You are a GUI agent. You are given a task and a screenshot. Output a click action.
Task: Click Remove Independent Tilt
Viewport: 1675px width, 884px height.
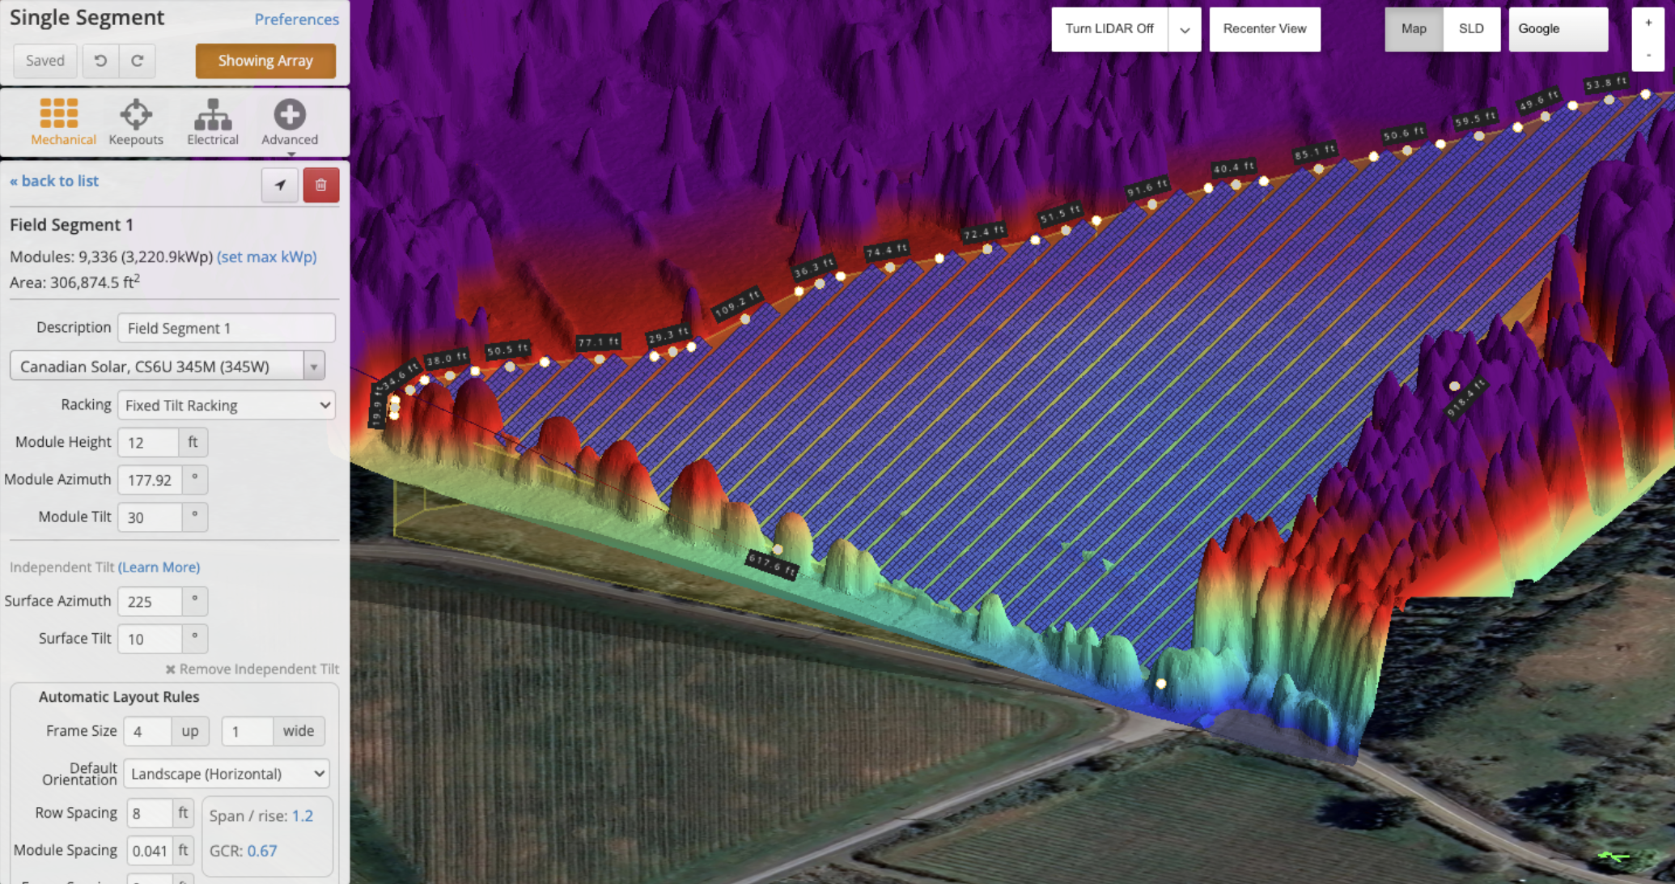(x=252, y=669)
